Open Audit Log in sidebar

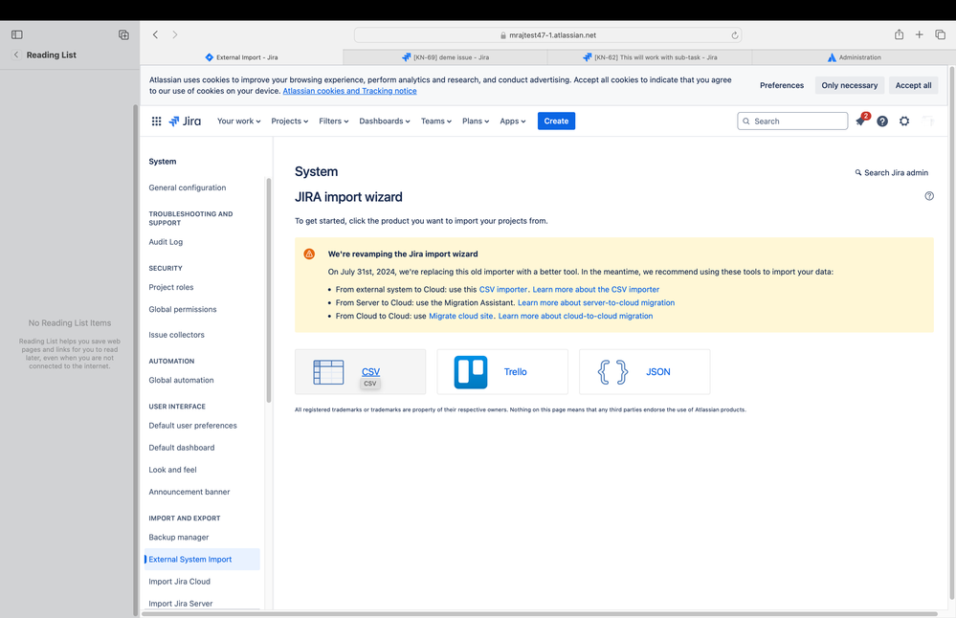166,242
